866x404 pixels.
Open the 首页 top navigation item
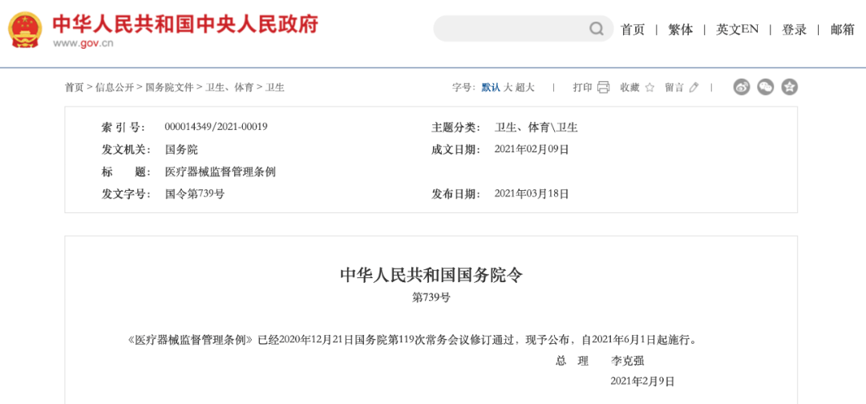(633, 30)
